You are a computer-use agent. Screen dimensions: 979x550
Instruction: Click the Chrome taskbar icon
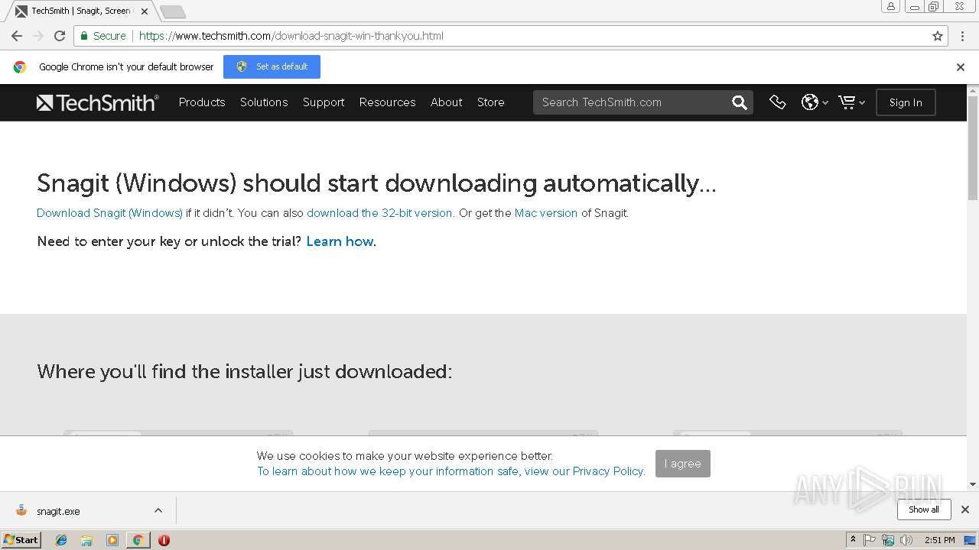pyautogui.click(x=138, y=540)
